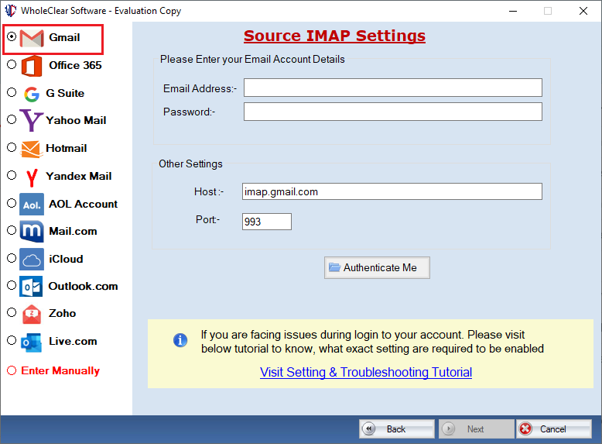This screenshot has width=602, height=444.
Task: Choose the AOL Account radio button
Action: 12,203
